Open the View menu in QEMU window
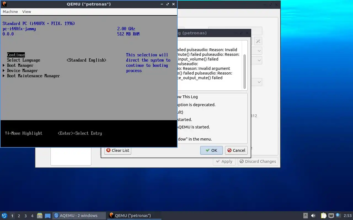353x220 pixels. [x=26, y=12]
